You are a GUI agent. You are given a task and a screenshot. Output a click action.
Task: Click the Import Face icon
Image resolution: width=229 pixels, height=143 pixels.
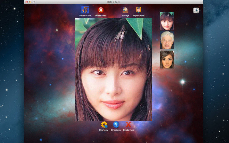tap(139, 10)
